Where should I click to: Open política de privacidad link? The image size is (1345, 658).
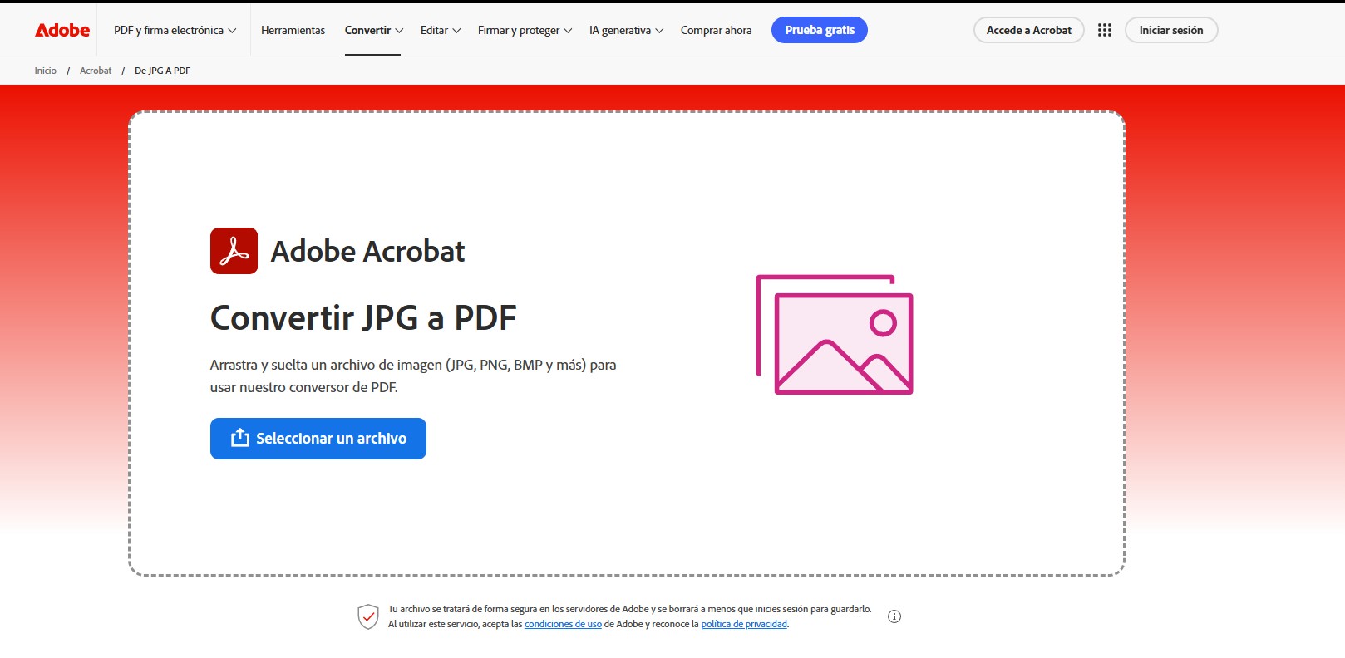[744, 624]
